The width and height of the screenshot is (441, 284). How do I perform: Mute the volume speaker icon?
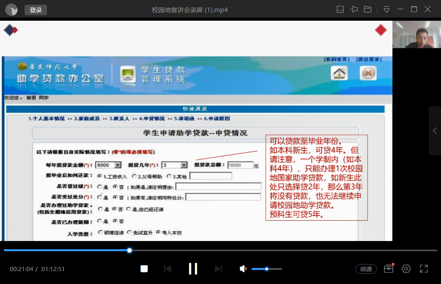pos(243,269)
